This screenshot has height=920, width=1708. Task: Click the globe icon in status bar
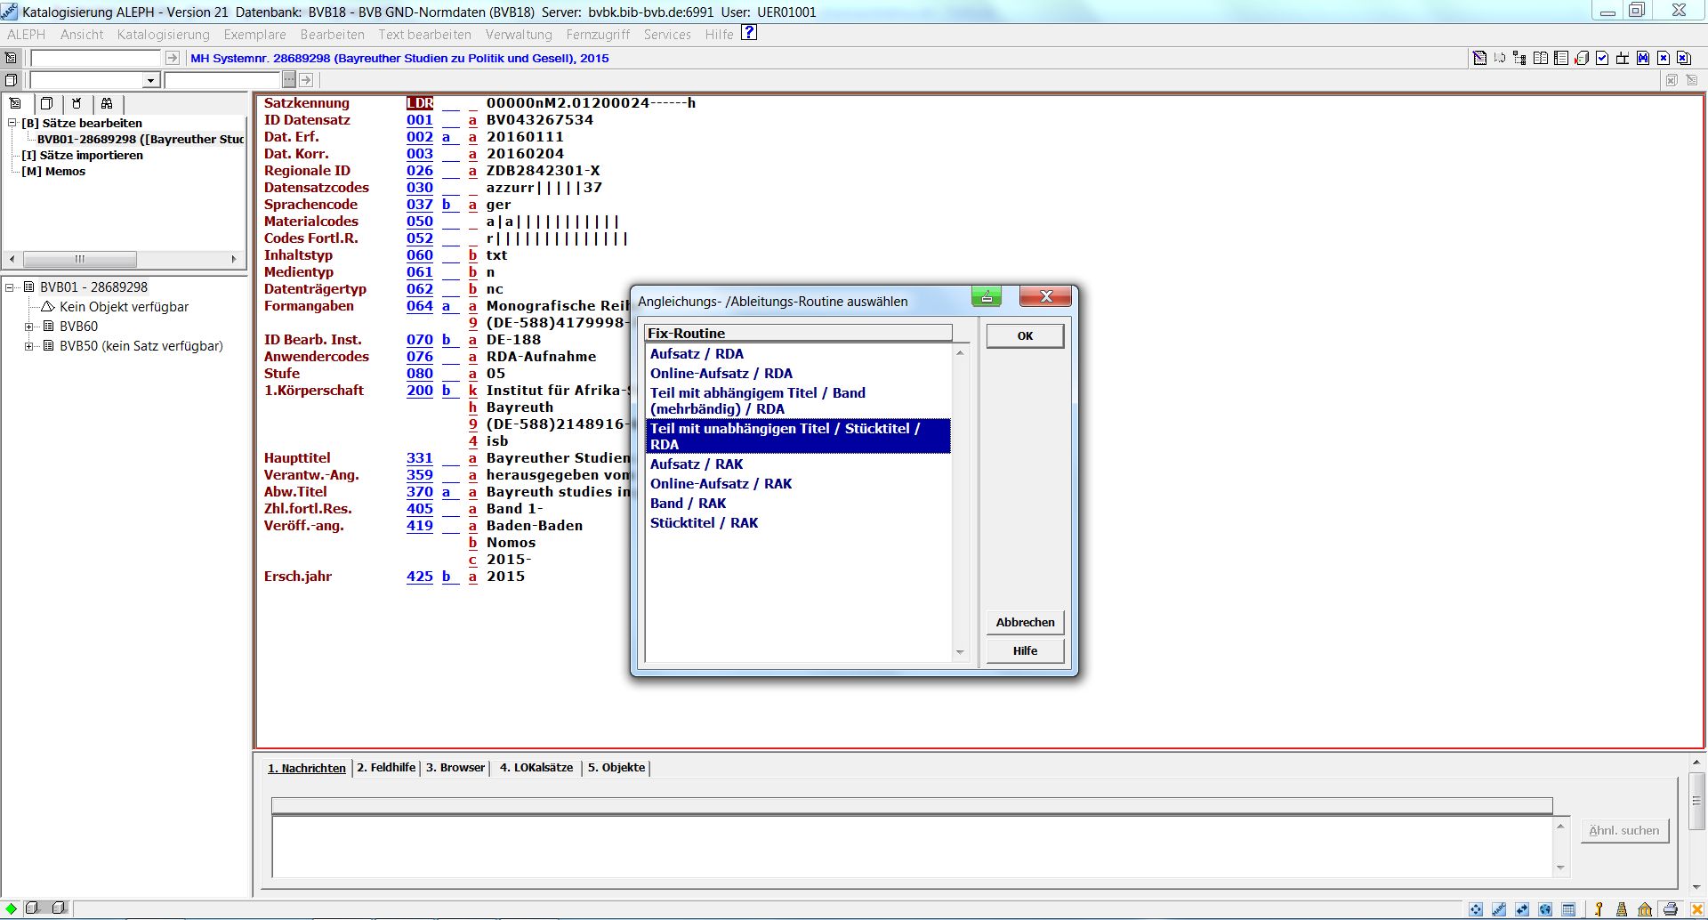(1545, 909)
